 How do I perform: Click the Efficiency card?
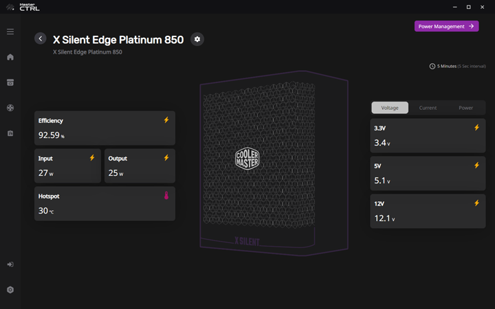pos(104,128)
